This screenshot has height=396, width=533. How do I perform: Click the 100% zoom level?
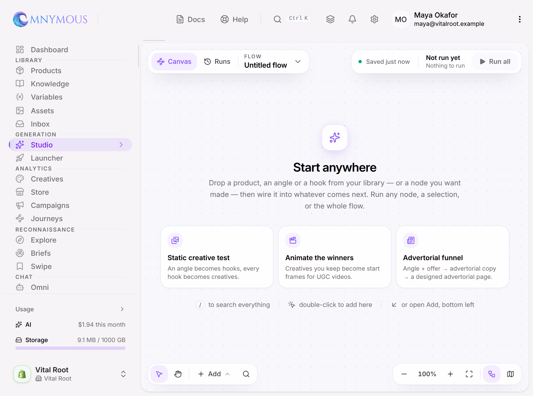click(x=427, y=374)
